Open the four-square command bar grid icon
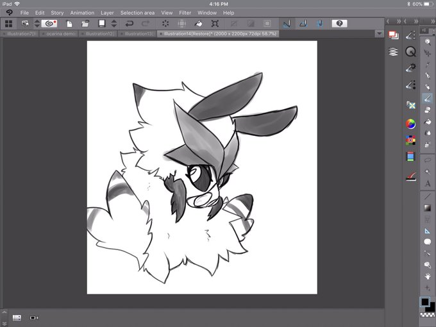Image resolution: width=436 pixels, height=327 pixels. (8, 24)
